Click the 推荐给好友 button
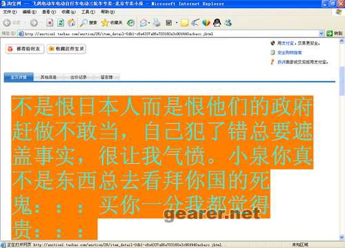Image resolution: width=345 pixels, height=248 pixels. 25,49
